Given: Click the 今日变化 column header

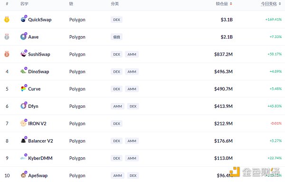Looking at the screenshot, I should pos(269,4).
